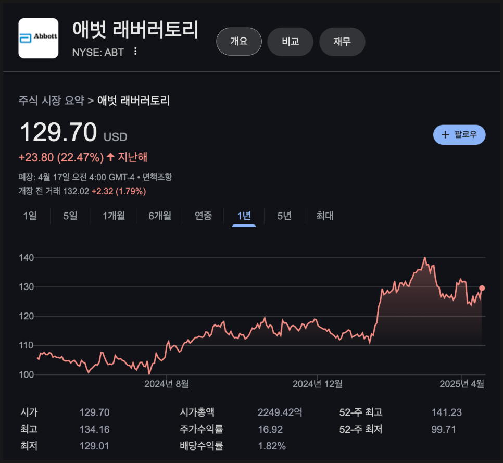Click the latest price dot on chart
Viewport: 503px width, 463px height.
click(482, 288)
